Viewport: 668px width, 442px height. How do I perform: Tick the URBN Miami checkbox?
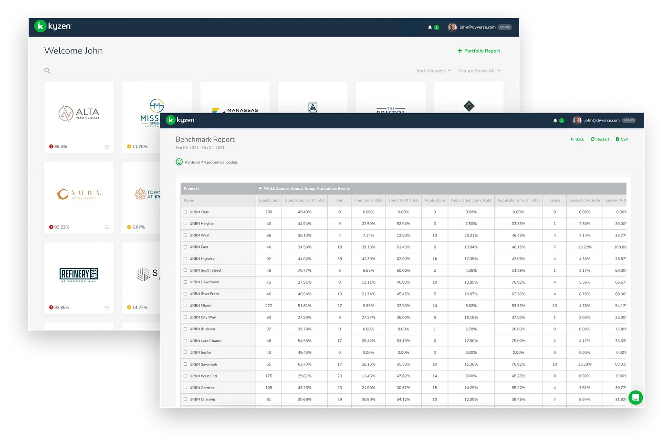[x=186, y=305]
